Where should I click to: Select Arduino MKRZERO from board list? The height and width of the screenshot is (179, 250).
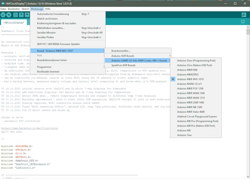click(187, 74)
